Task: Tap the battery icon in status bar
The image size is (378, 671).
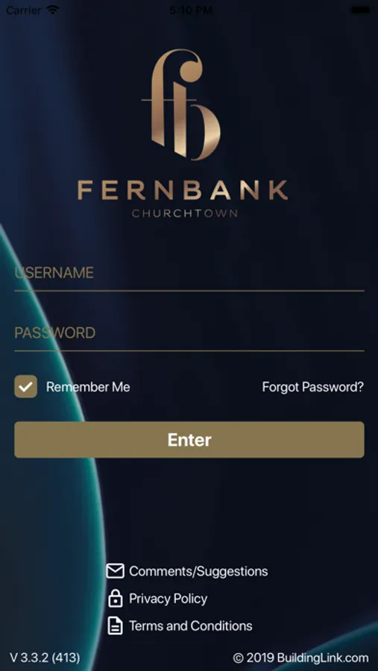Action: click(x=360, y=10)
